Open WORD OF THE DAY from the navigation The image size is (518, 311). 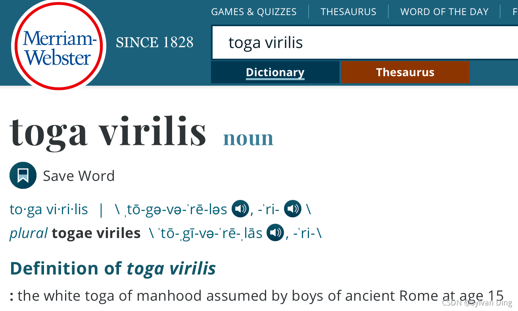point(444,12)
